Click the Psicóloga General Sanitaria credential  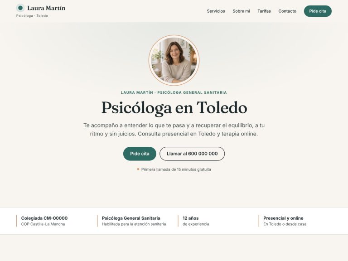[131, 221]
